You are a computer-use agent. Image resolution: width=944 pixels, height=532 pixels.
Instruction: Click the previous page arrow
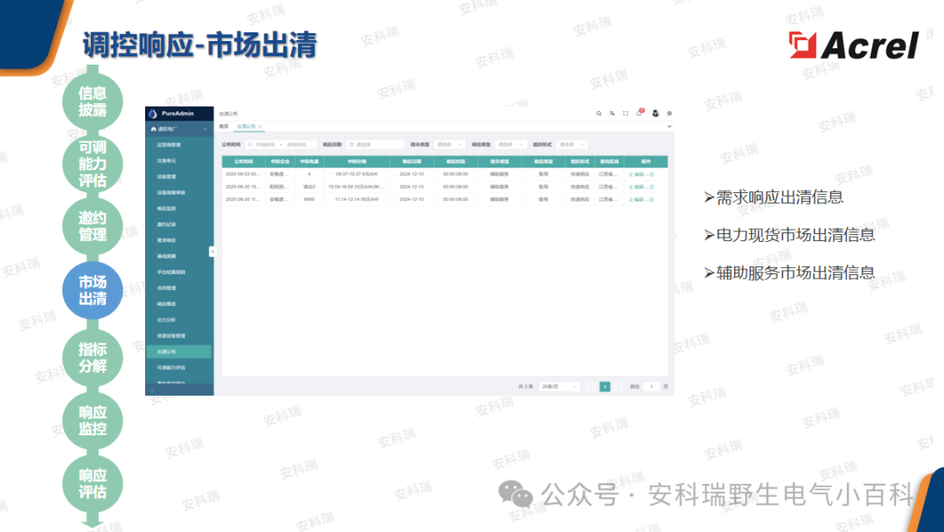tap(591, 386)
